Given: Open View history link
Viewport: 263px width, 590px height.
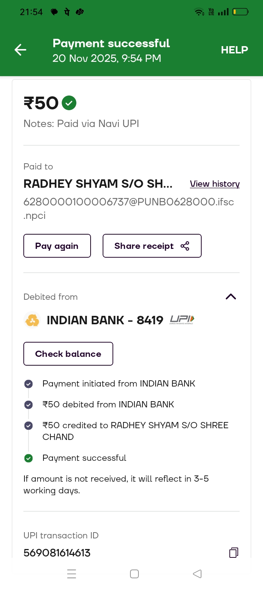Looking at the screenshot, I should [214, 184].
